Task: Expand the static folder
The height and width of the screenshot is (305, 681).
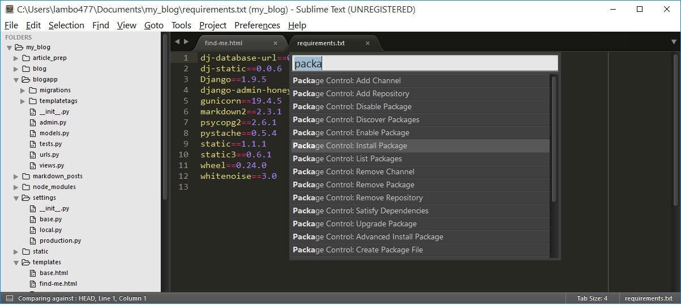Action: 17,252
